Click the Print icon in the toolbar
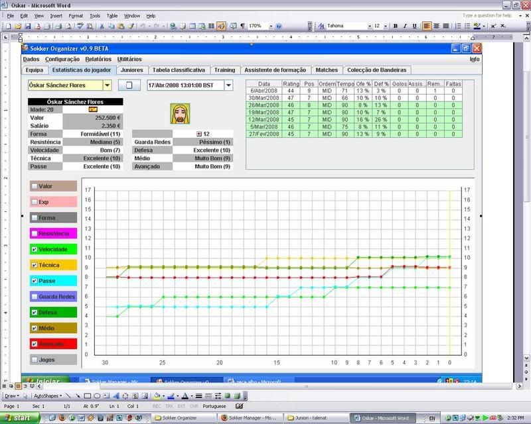This screenshot has height=424, width=531. pos(58,26)
